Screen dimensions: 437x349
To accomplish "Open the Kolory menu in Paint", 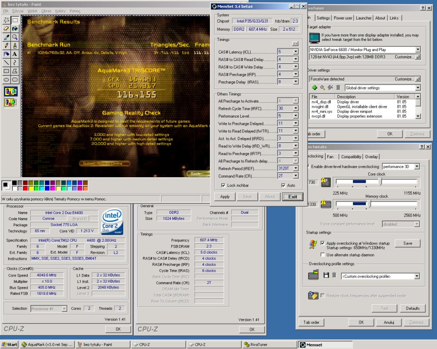I will [x=60, y=11].
